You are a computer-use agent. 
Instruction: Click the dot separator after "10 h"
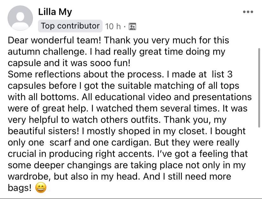pyautogui.click(x=125, y=26)
